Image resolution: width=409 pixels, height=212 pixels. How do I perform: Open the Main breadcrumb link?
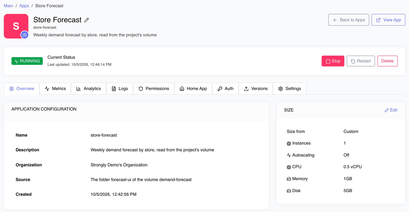click(x=8, y=6)
